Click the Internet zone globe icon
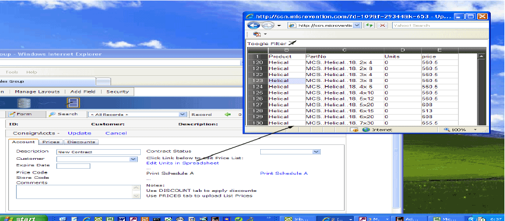505x221 pixels. tap(366, 130)
